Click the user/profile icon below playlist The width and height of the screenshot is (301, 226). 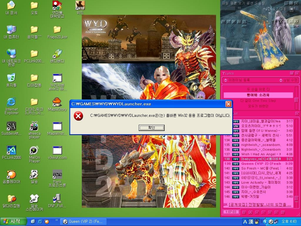[x=250, y=212]
